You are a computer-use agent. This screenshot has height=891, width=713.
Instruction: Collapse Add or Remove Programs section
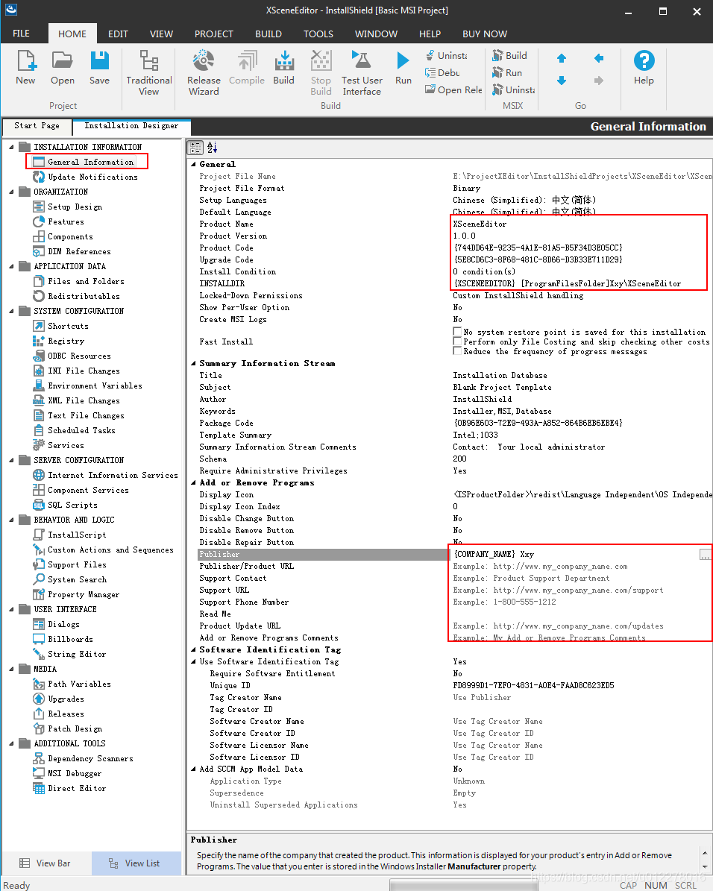pyautogui.click(x=193, y=482)
